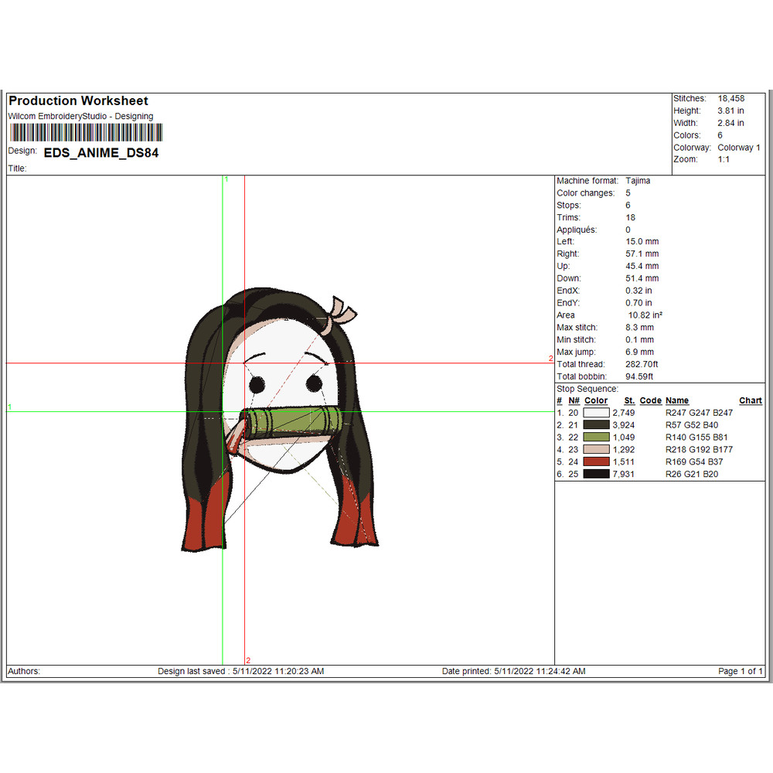Image resolution: width=773 pixels, height=773 pixels.
Task: Click the white color swatch in stop 1
Action: (x=597, y=413)
